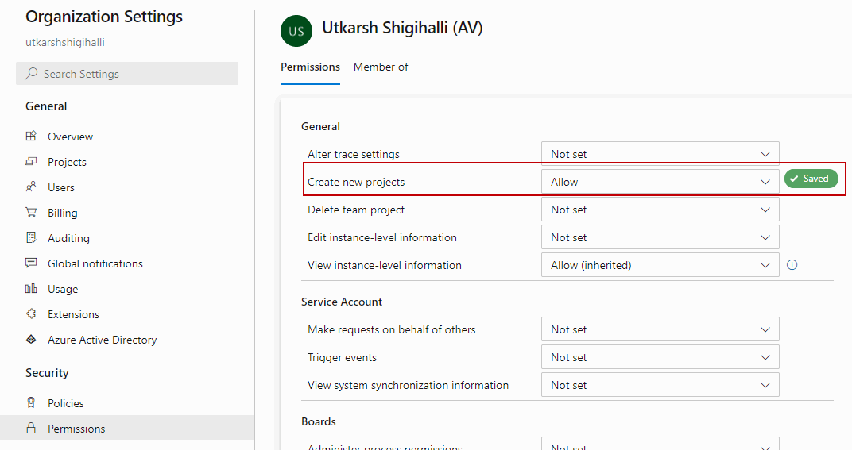The height and width of the screenshot is (450, 852).
Task: Click info icon beside View instance-level information
Action: 792,265
